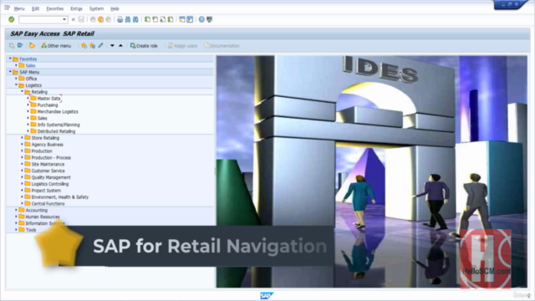Screen dimensions: 535x301
Task: Click the Cancel icon in toolbar
Action: pyautogui.click(x=109, y=19)
